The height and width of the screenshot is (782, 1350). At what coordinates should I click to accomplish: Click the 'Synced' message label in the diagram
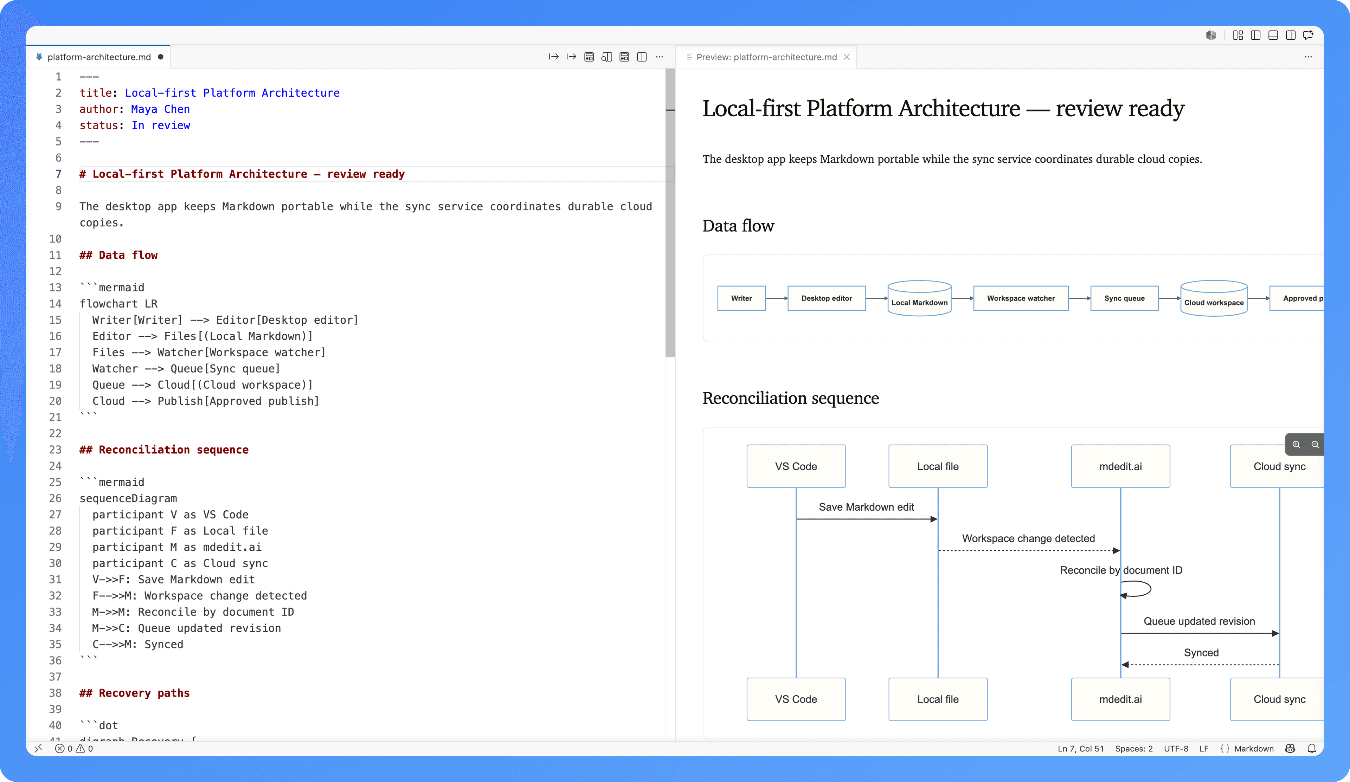pos(1201,653)
